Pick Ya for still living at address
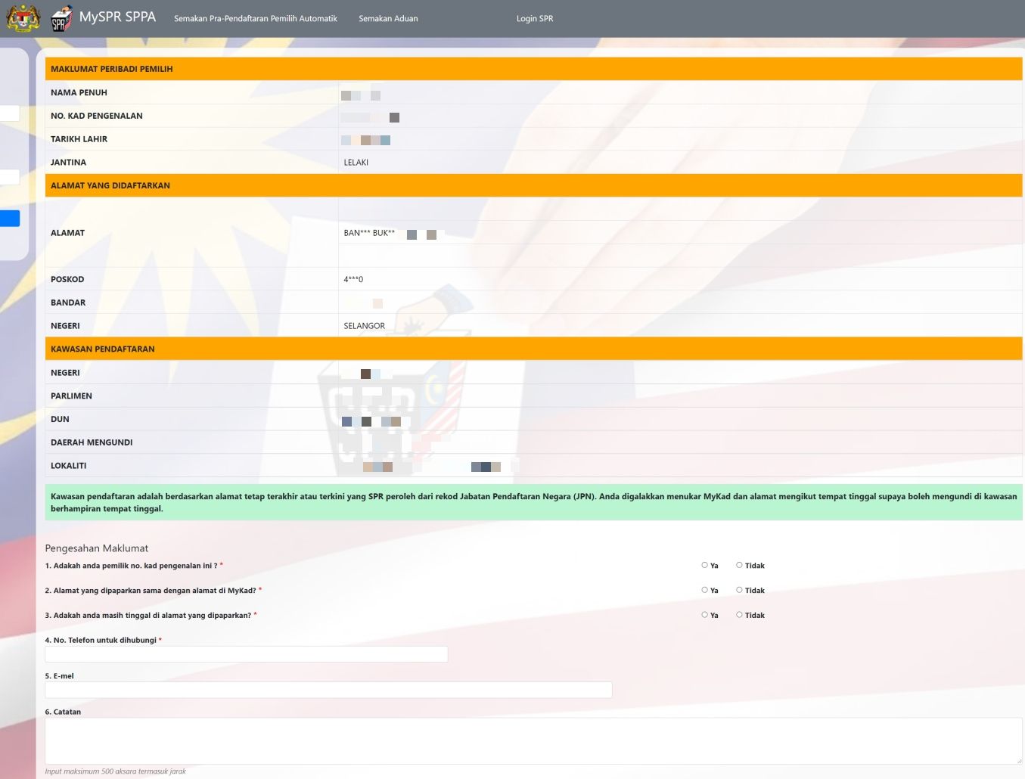Image resolution: width=1025 pixels, height=779 pixels. click(x=704, y=615)
